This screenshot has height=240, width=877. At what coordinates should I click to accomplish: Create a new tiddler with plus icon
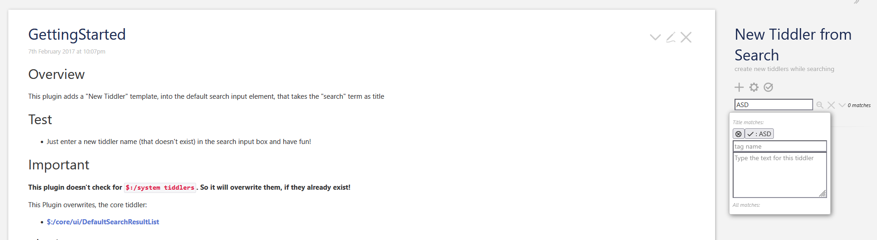point(739,87)
